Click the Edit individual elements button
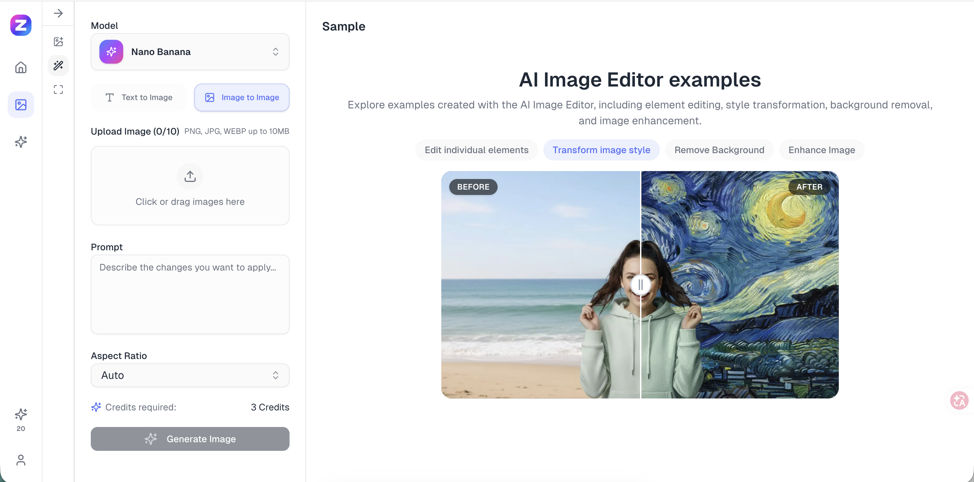974x482 pixels. click(476, 150)
